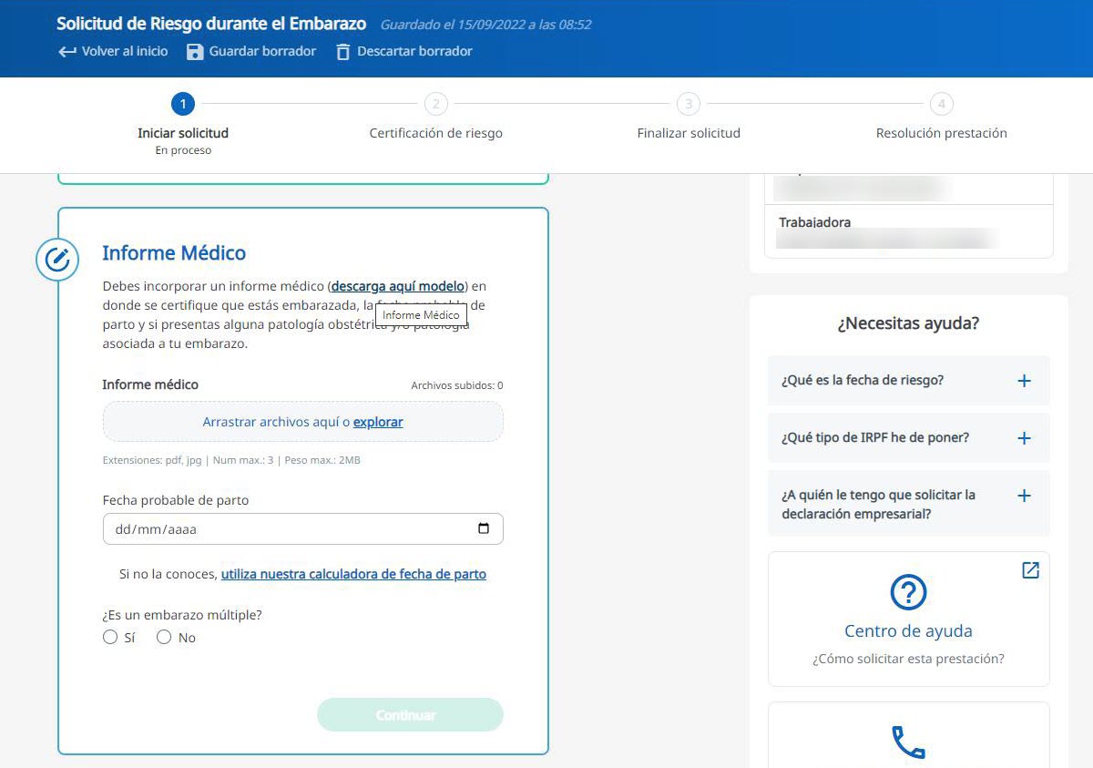Viewport: 1093px width, 768px height.
Task: Open the calculadora de fecha de parto link
Action: click(353, 575)
